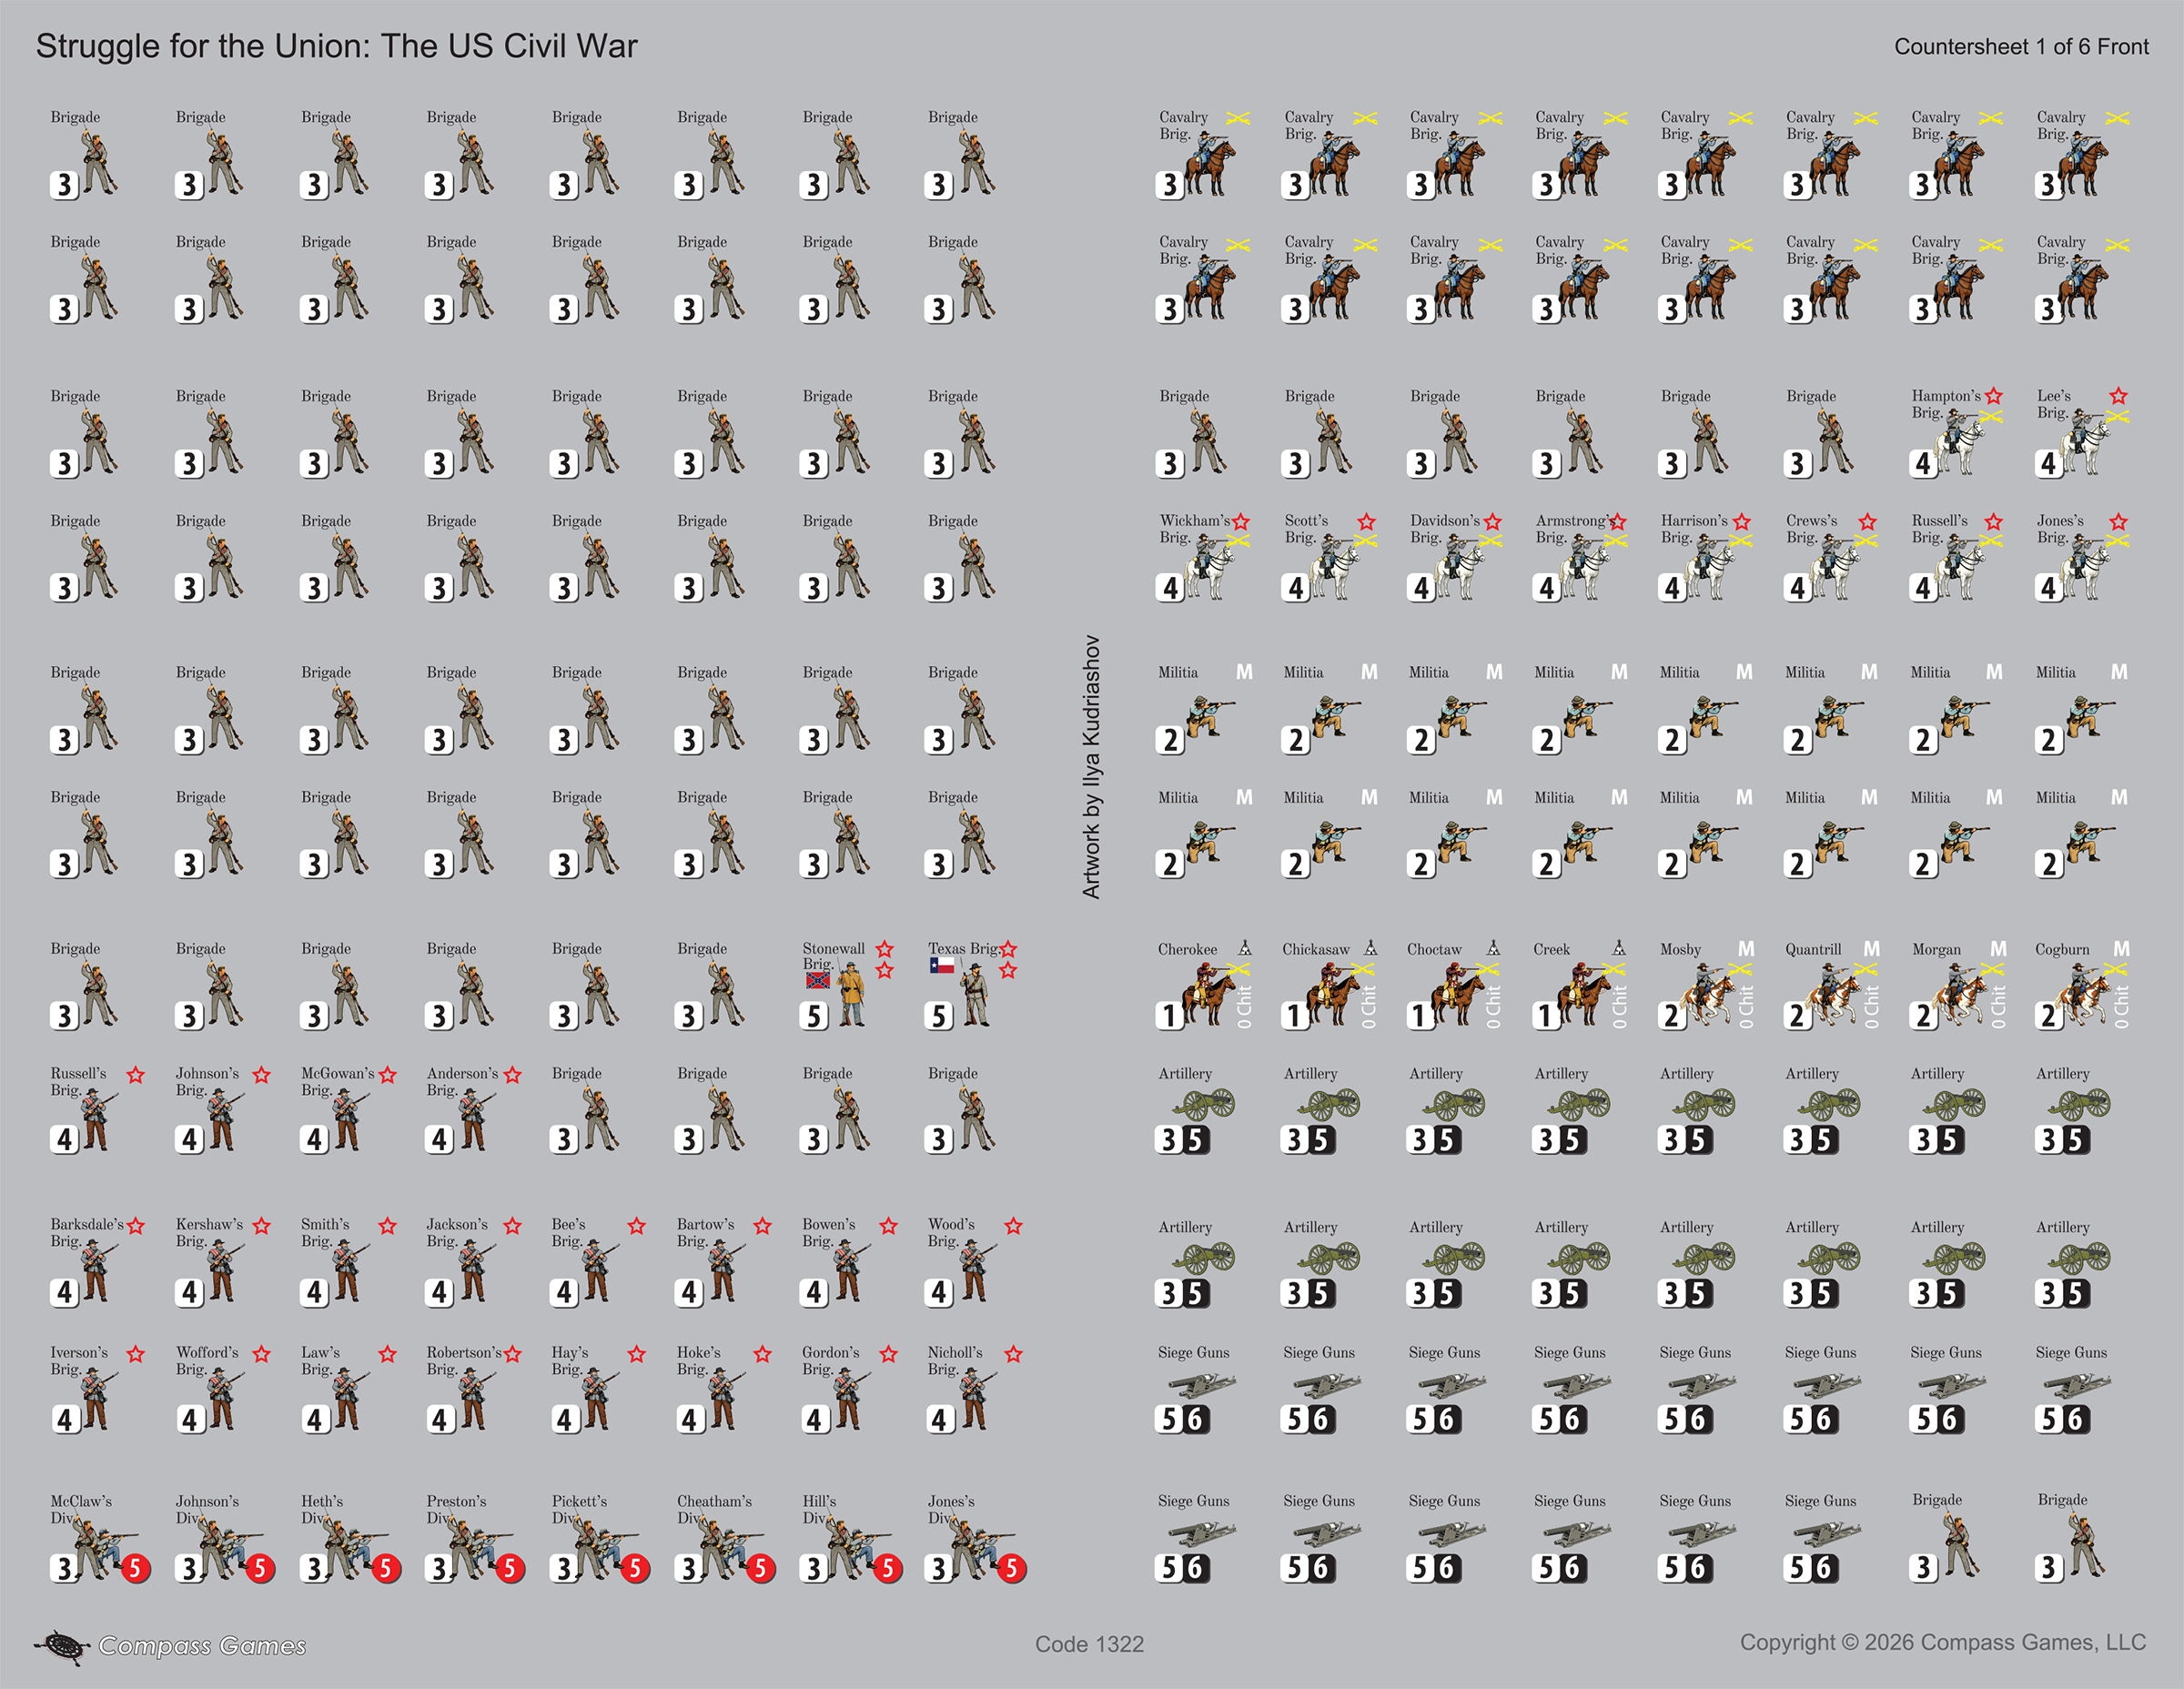Select Barksdale's Brig. infantry counter

tap(98, 1262)
